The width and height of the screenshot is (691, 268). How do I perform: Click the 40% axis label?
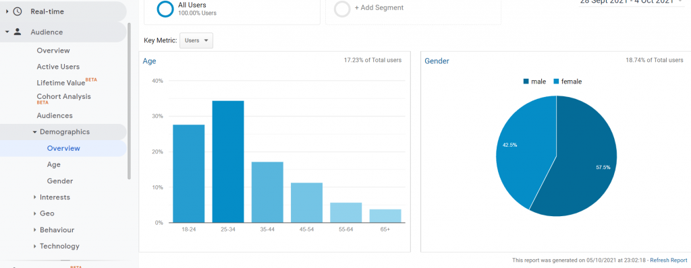[x=158, y=81]
